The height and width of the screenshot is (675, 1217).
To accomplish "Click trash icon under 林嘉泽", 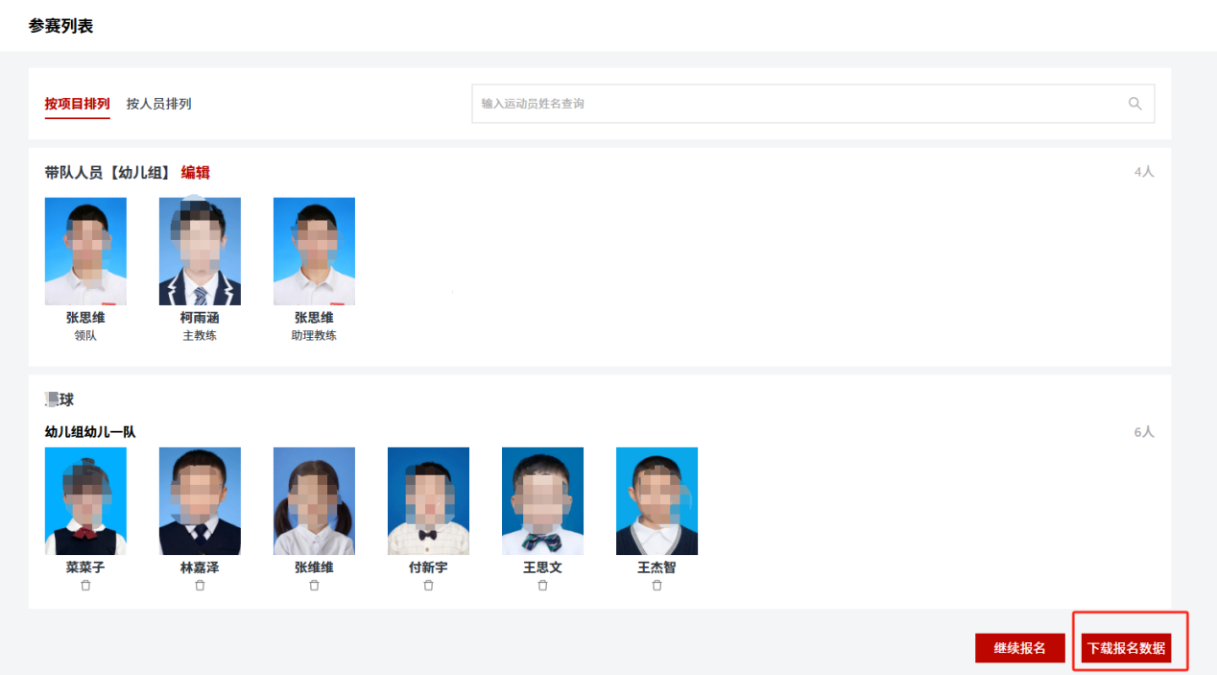I will click(x=200, y=585).
